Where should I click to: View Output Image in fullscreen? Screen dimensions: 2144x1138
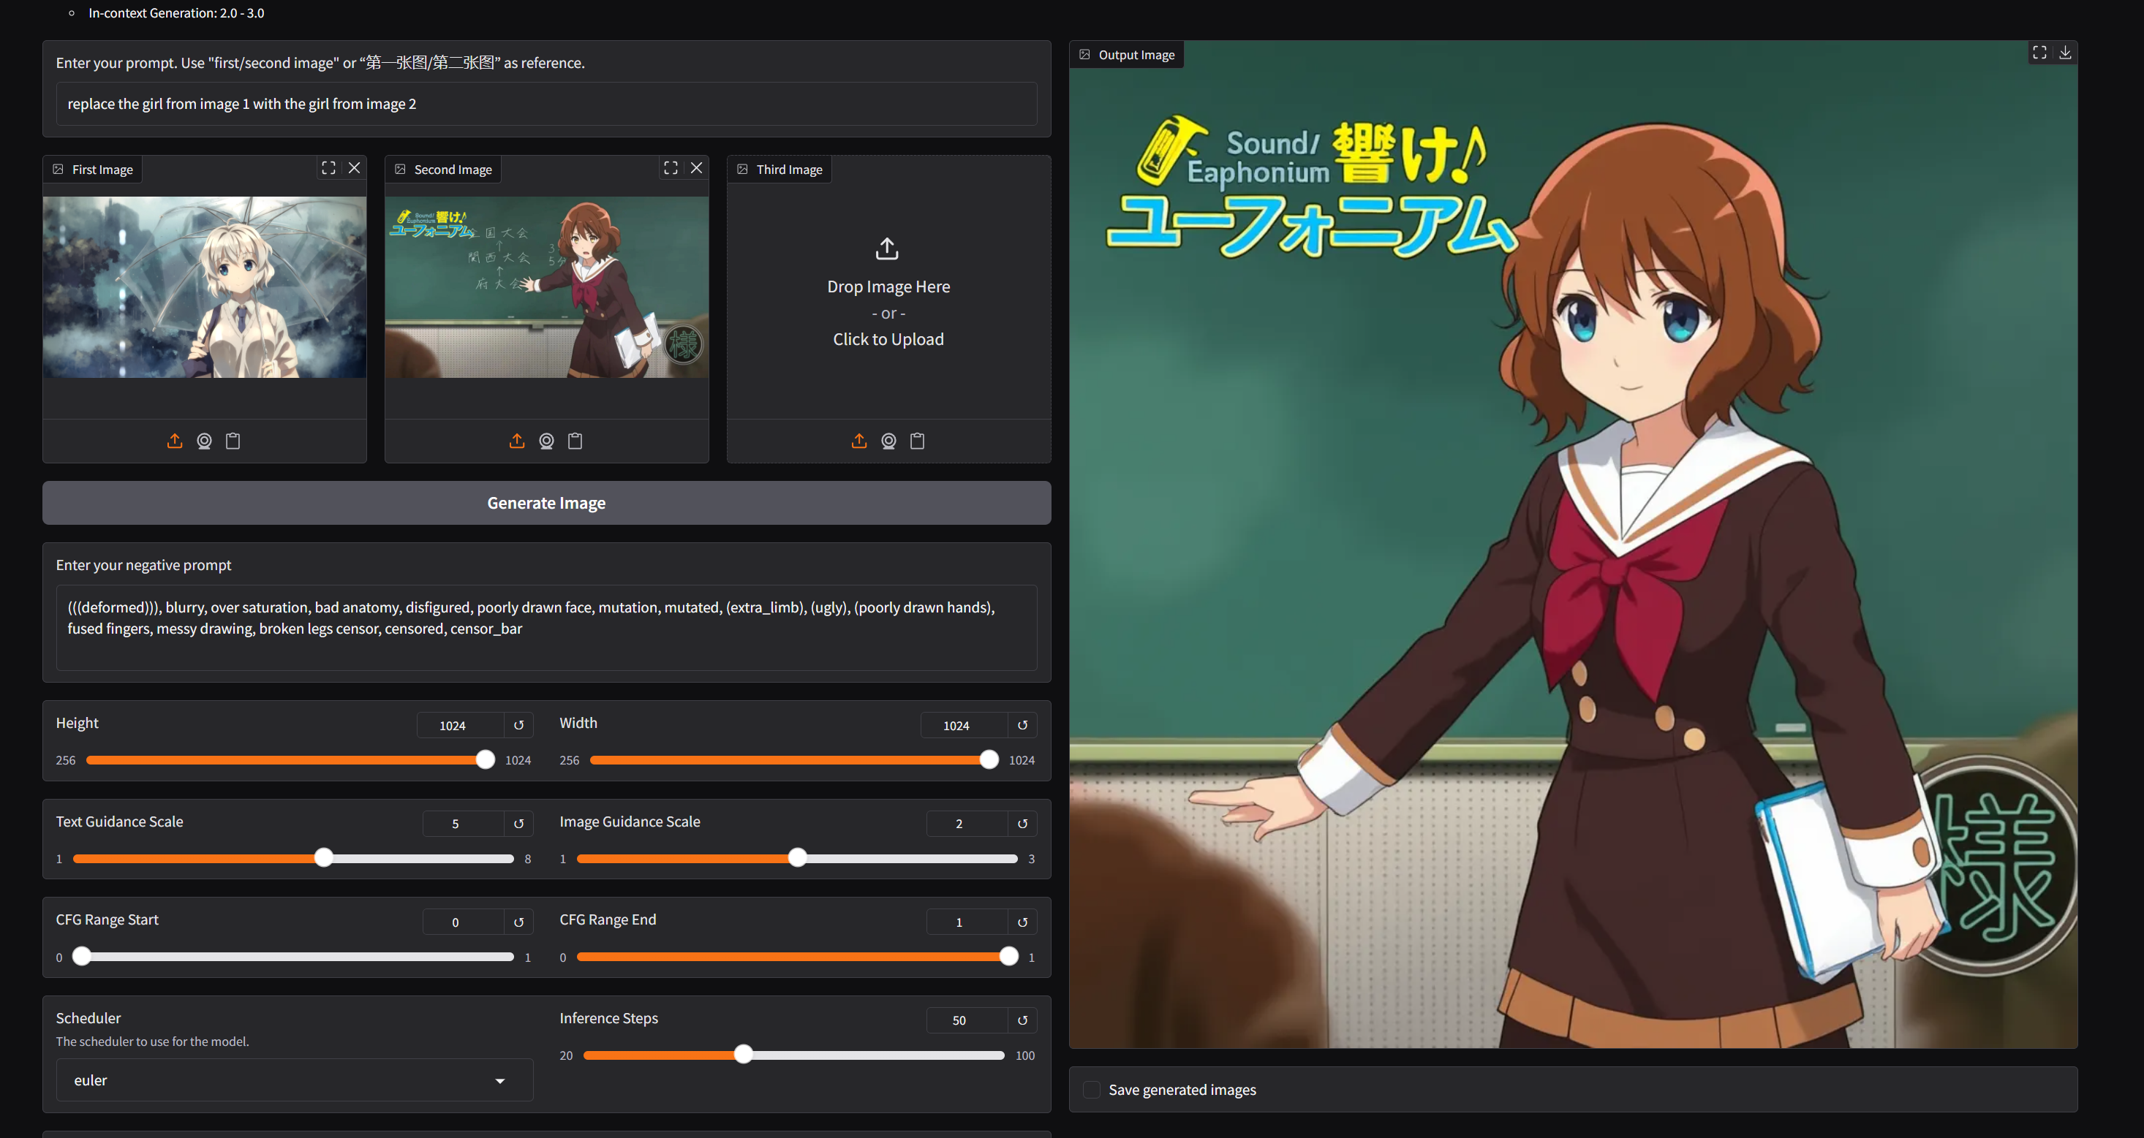2039,53
